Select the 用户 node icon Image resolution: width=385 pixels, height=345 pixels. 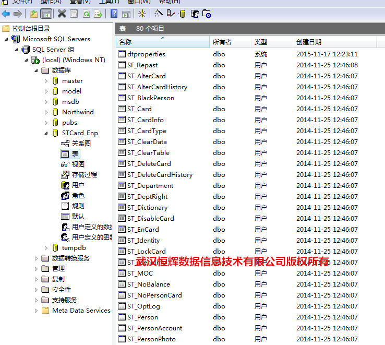coord(65,185)
